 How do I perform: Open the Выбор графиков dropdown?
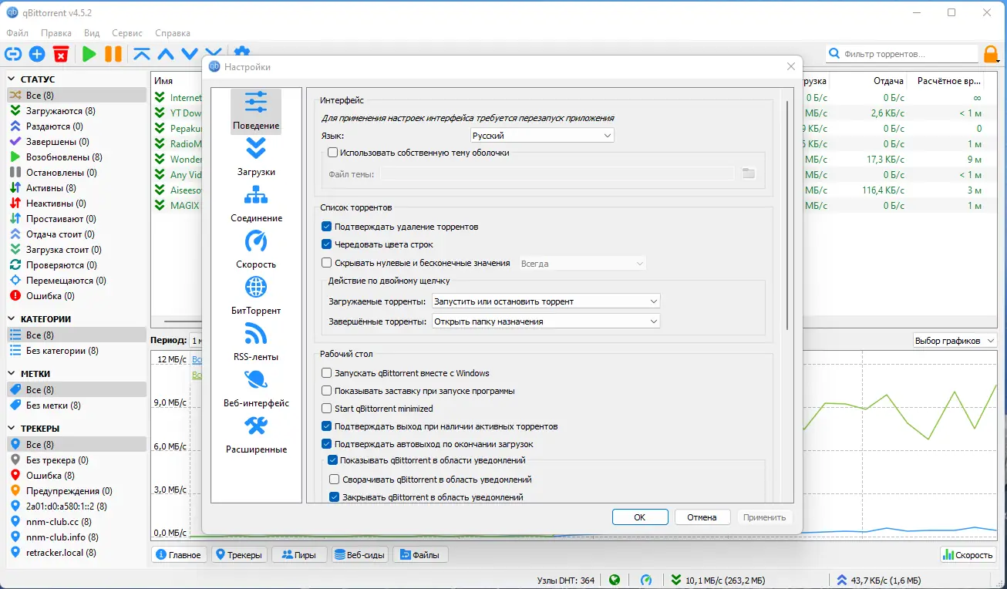click(x=955, y=341)
